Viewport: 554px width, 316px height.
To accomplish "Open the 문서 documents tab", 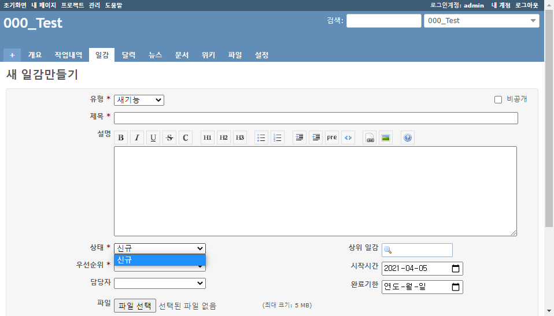I will click(182, 55).
